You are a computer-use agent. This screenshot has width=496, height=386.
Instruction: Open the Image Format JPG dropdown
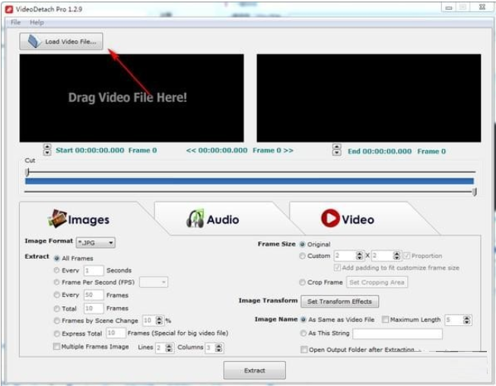click(x=96, y=243)
